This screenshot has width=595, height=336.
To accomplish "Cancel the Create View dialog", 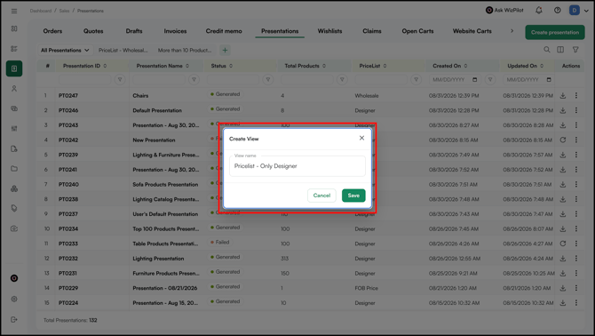I will coord(321,196).
